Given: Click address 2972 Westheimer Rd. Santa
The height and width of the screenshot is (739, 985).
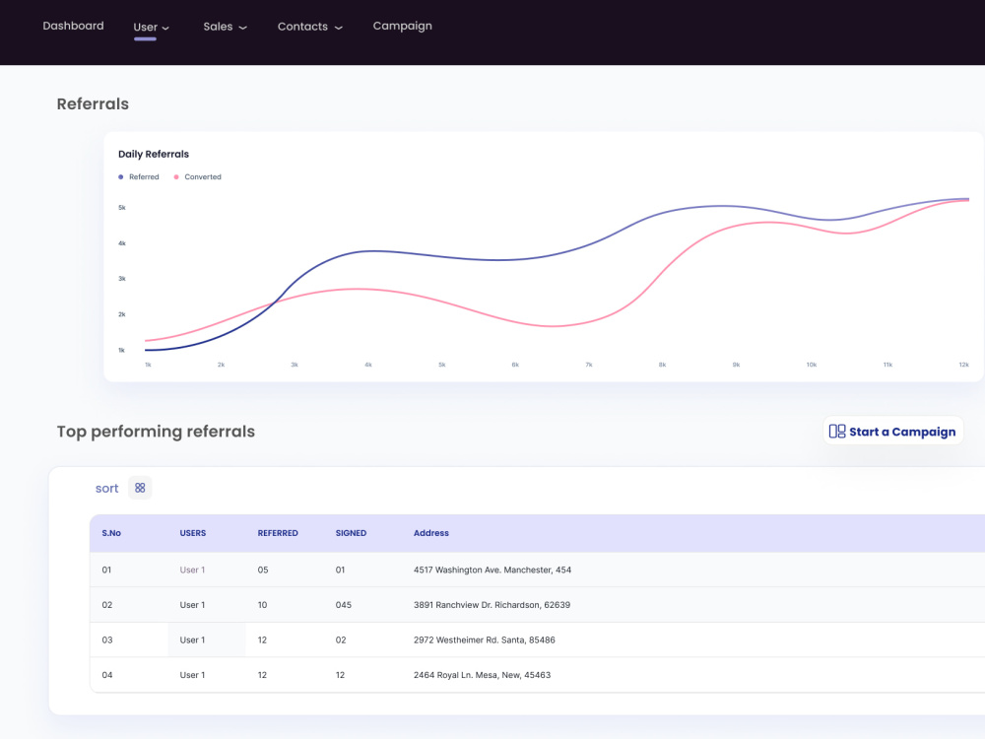Looking at the screenshot, I should [484, 640].
